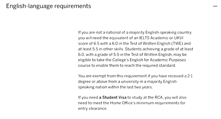
Task: Click the phrase English for Academic Purposes
Action: click(x=158, y=60)
